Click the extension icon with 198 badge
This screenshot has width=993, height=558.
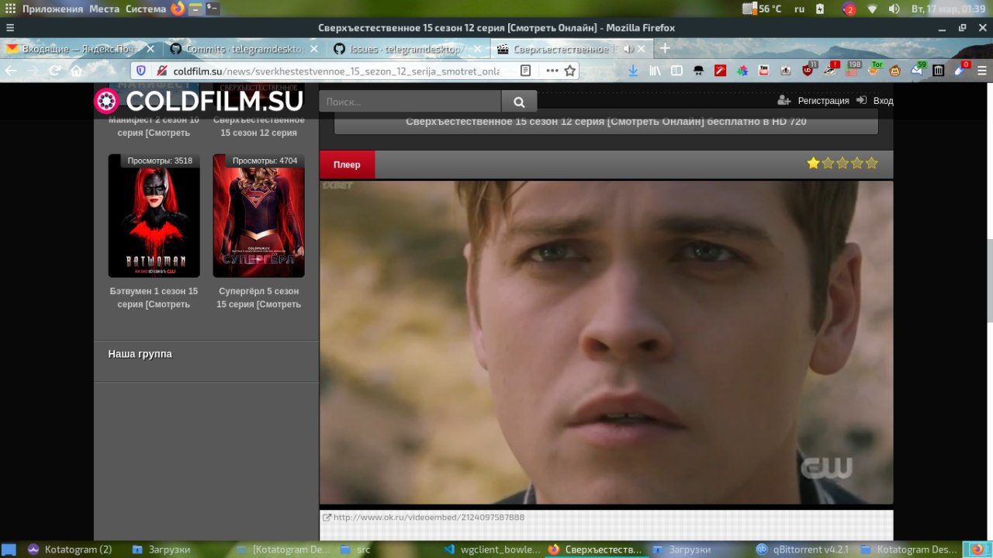pos(852,70)
